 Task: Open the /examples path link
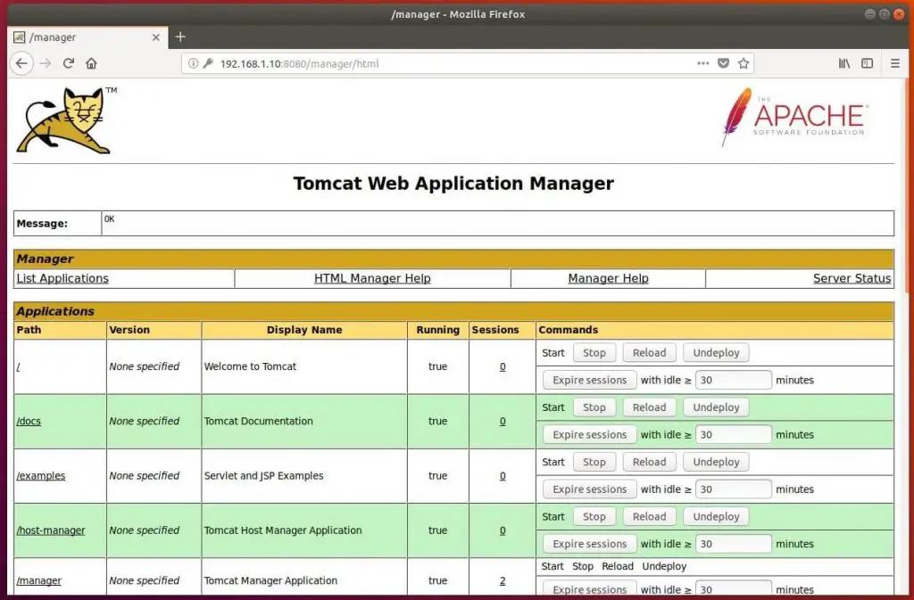pyautogui.click(x=41, y=475)
